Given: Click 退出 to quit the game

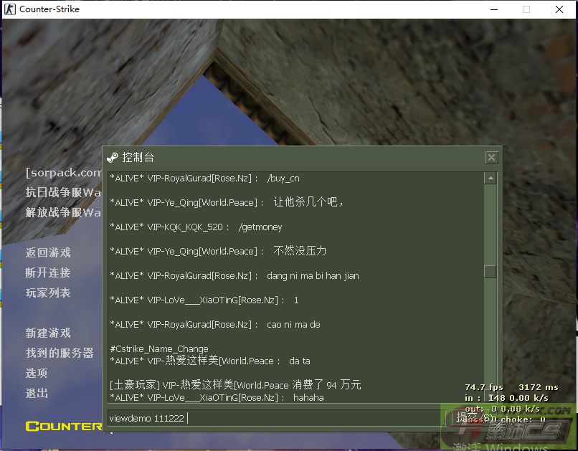Looking at the screenshot, I should [37, 393].
